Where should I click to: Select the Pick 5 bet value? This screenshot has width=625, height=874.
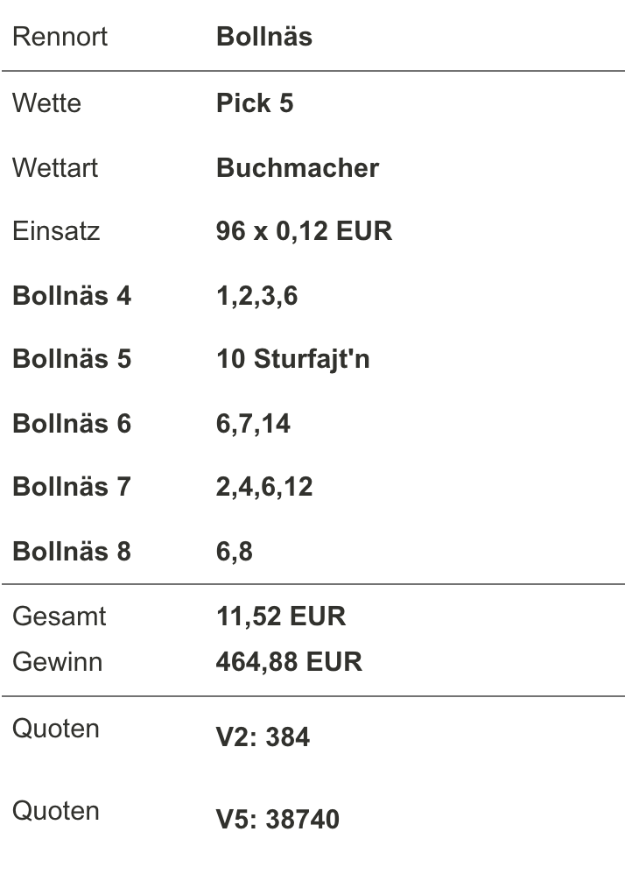(255, 103)
